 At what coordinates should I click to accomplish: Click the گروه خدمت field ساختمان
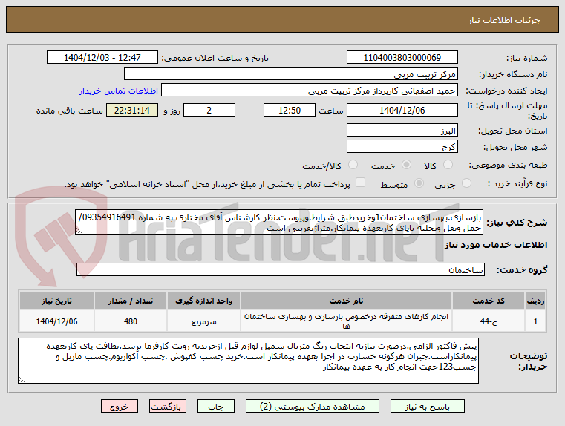pos(281,269)
